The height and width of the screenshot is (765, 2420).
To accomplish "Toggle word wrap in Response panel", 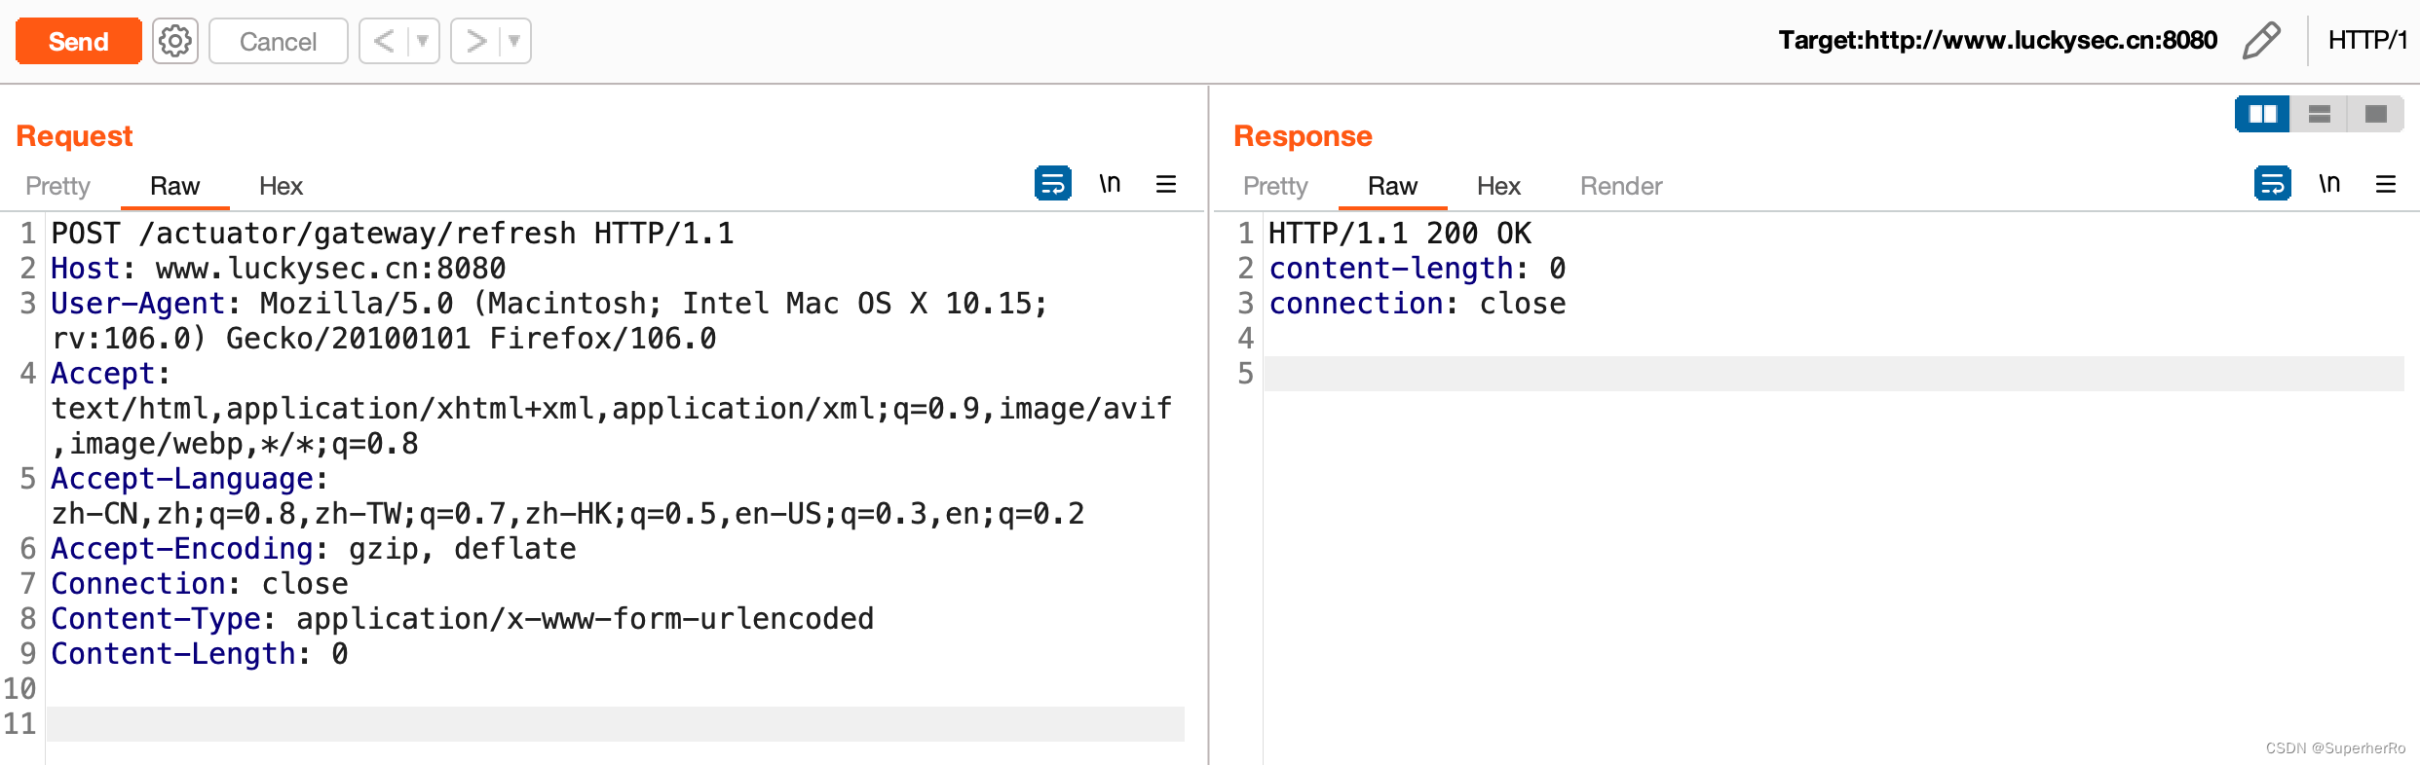I will (x=2273, y=183).
